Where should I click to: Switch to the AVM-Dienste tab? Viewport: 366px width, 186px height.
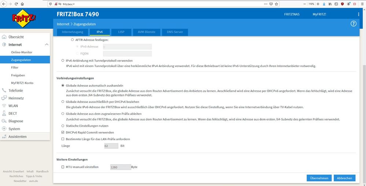coord(146,32)
